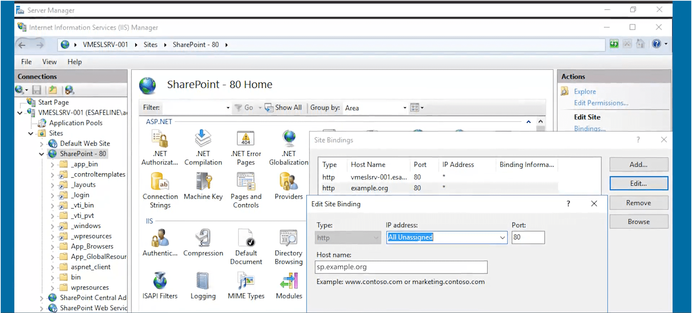Close the Edit Site Binding dialog
Screen dimensions: 692x313
click(x=594, y=204)
